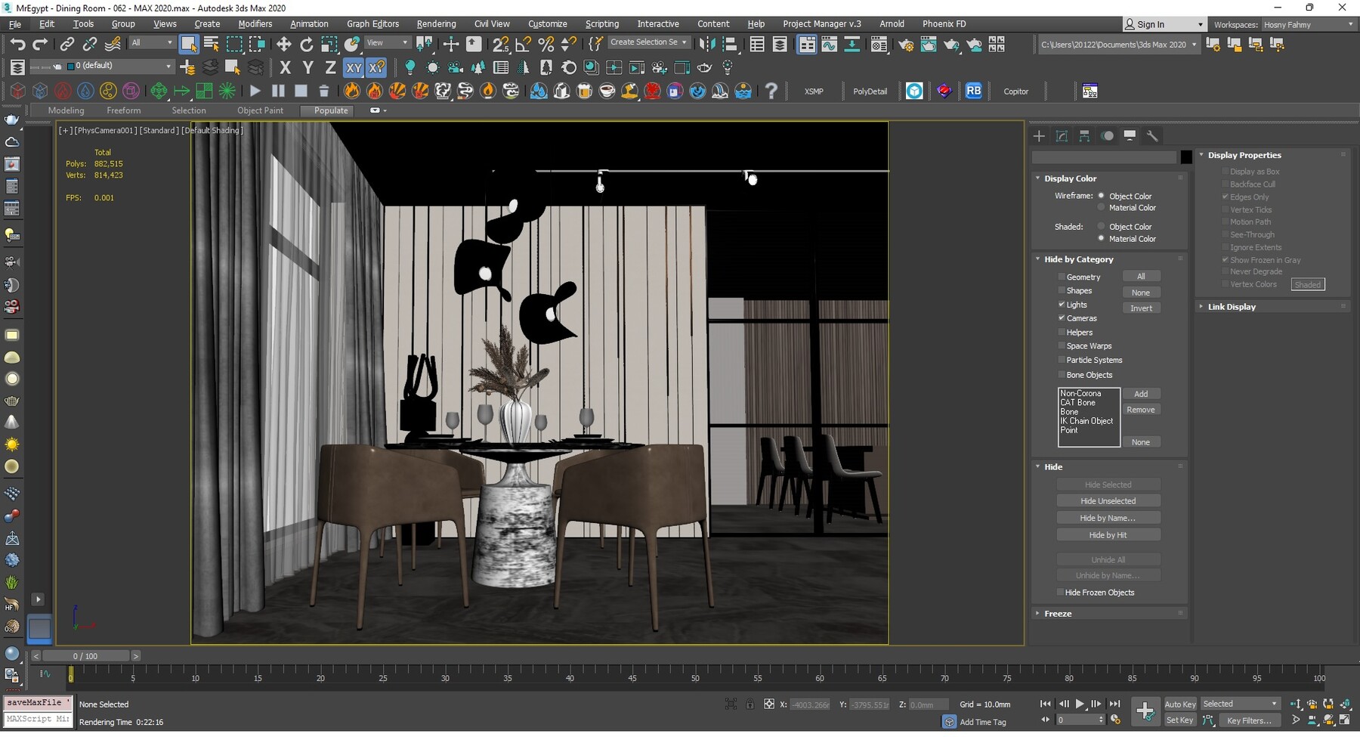
Task: Set Shaded display to Object Color
Action: pos(1102,226)
